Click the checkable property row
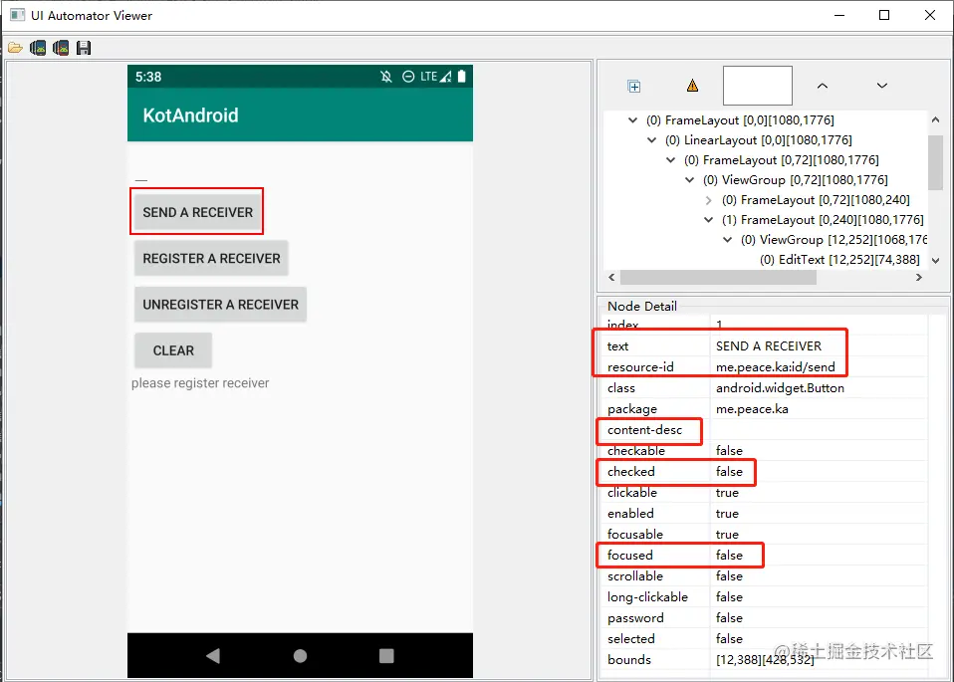Screen dimensions: 954x682 point(765,451)
